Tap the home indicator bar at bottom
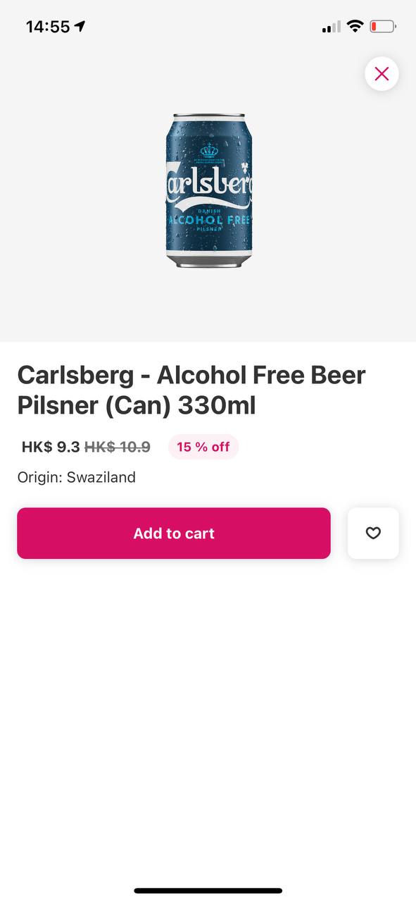Viewport: 416px width, 902px height. [208, 891]
